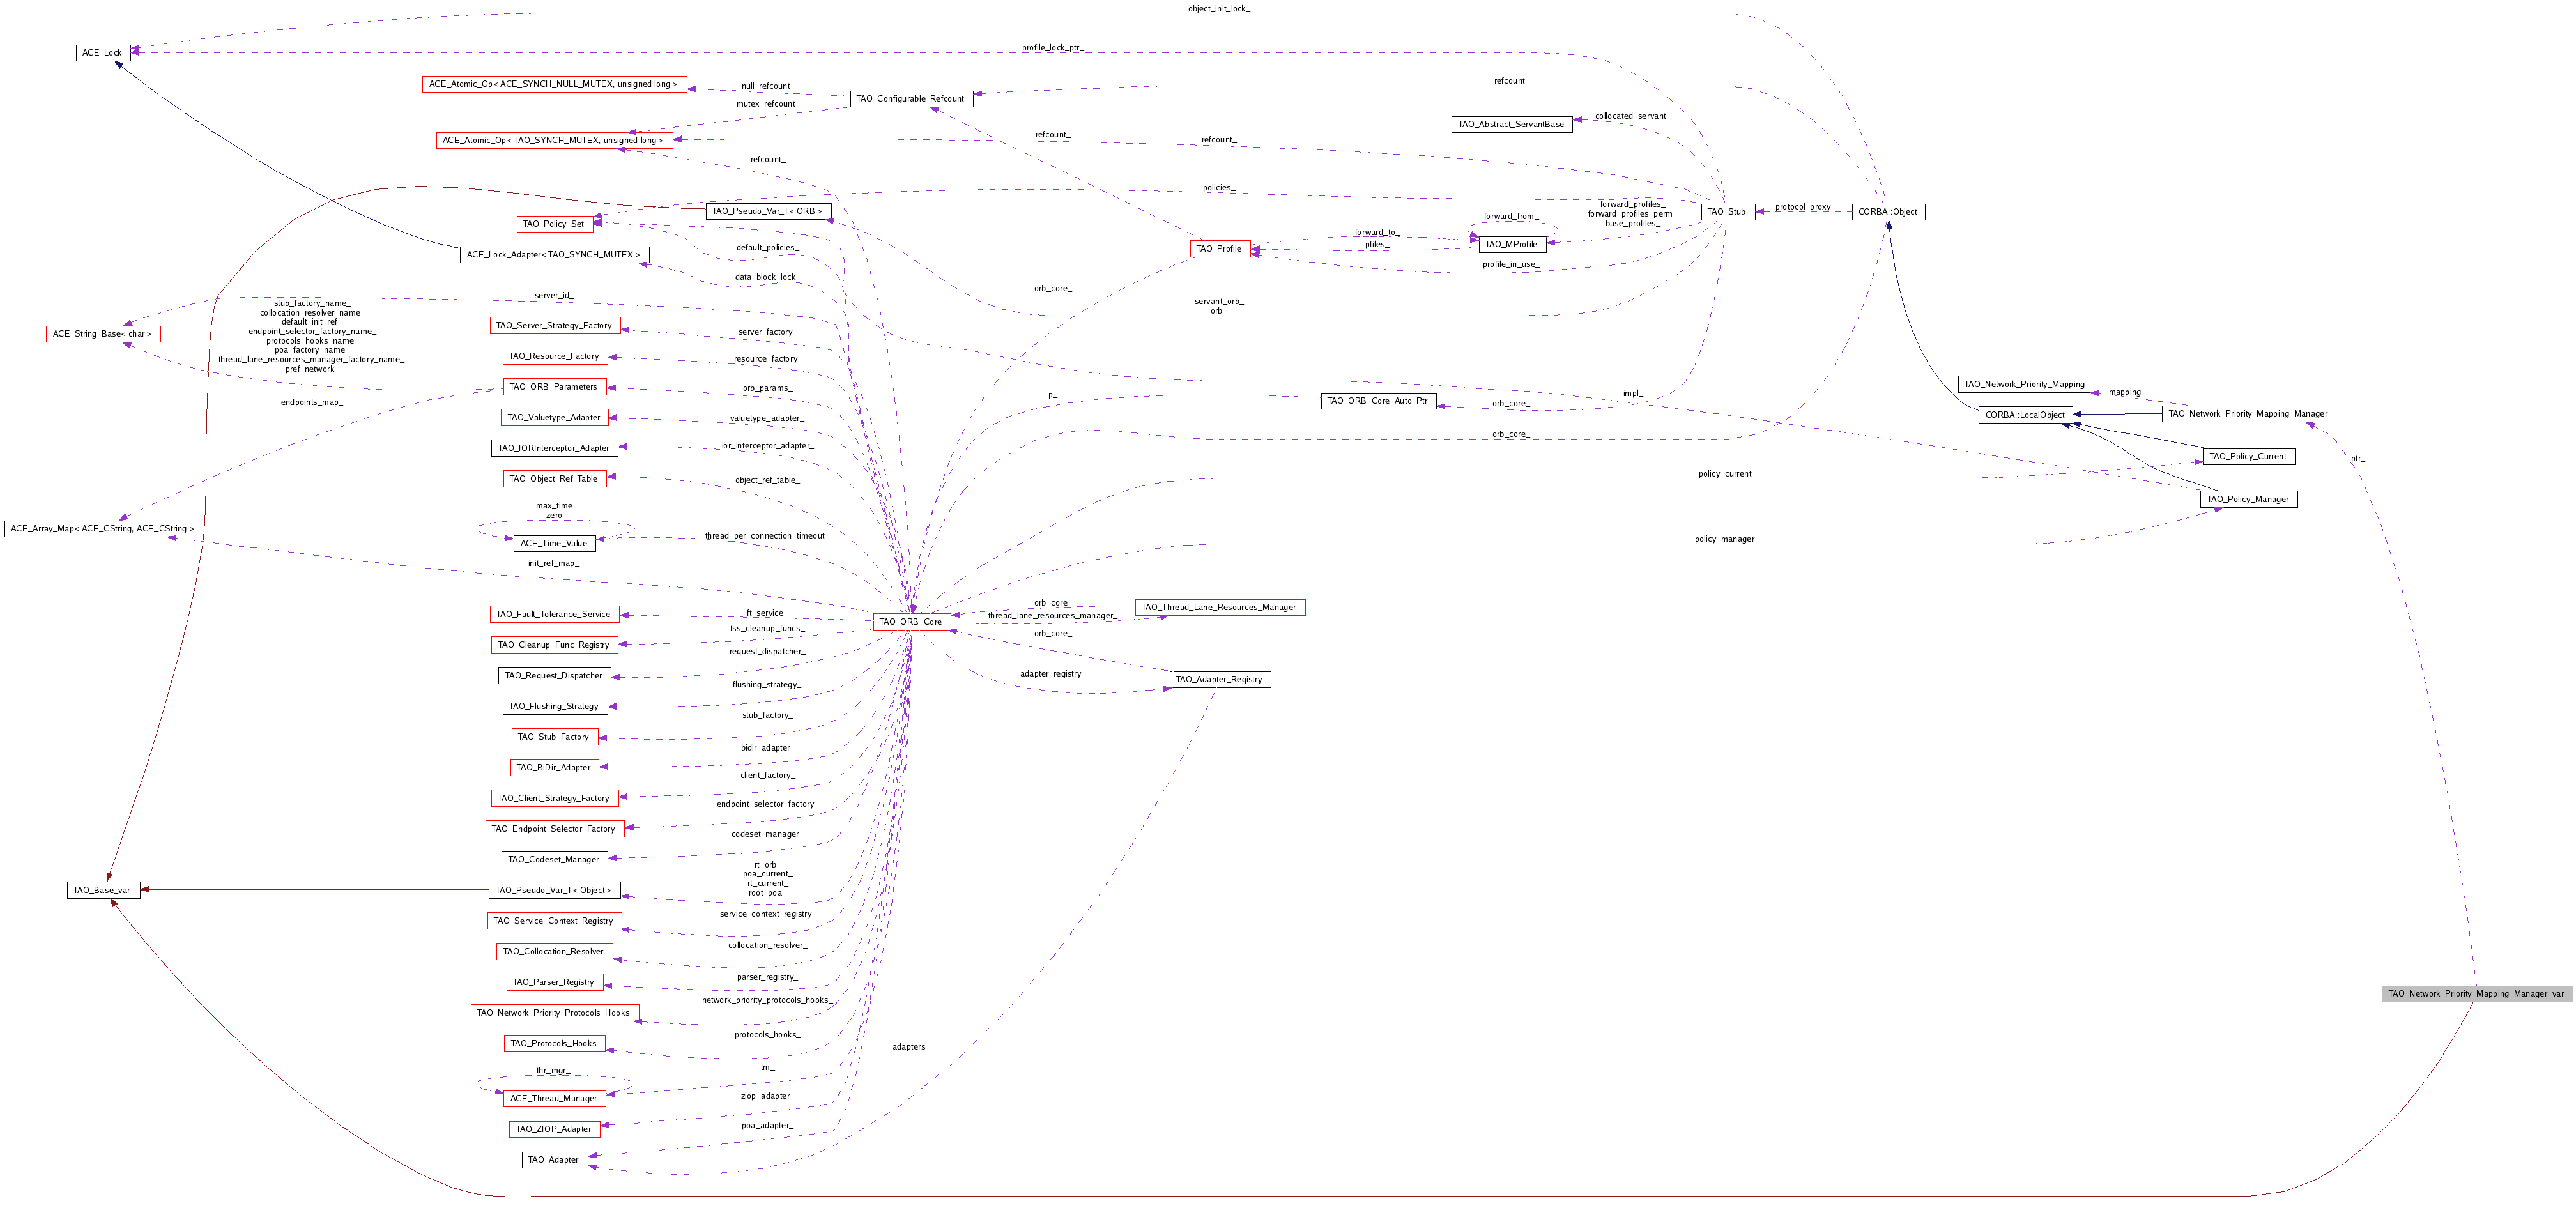Open the TAO_Stub class node
Image resolution: width=2576 pixels, height=1208 pixels.
pyautogui.click(x=1727, y=212)
